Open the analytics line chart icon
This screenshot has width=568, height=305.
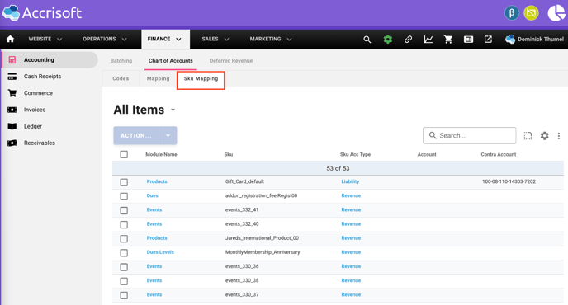click(x=428, y=39)
